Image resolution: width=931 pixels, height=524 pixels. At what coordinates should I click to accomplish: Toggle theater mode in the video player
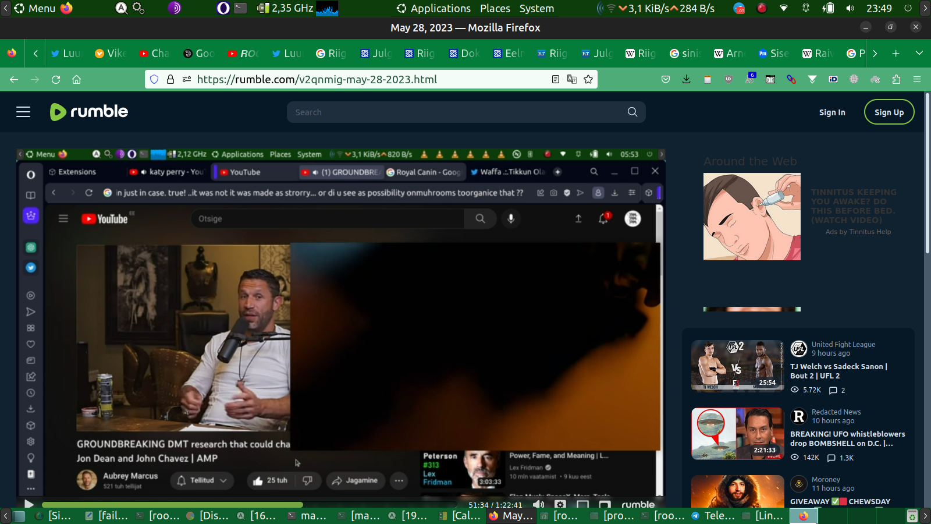[x=582, y=505]
